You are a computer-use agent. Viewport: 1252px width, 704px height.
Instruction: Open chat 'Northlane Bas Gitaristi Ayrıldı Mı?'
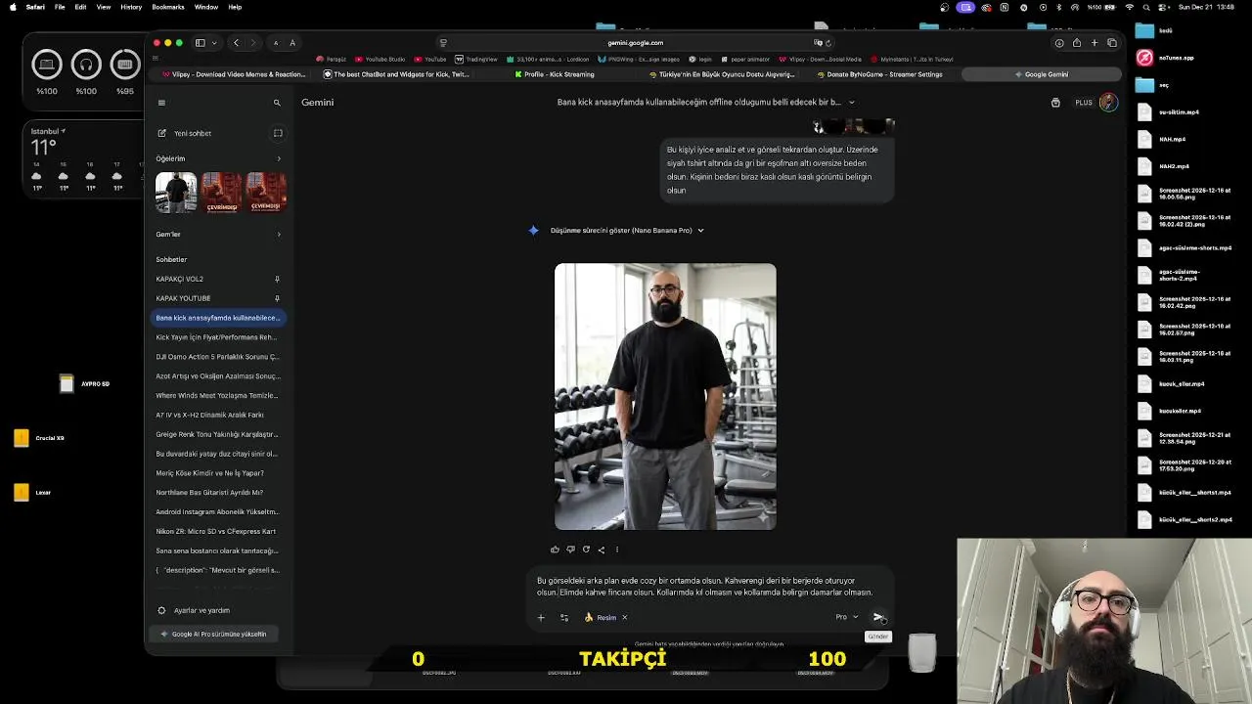[216, 493]
